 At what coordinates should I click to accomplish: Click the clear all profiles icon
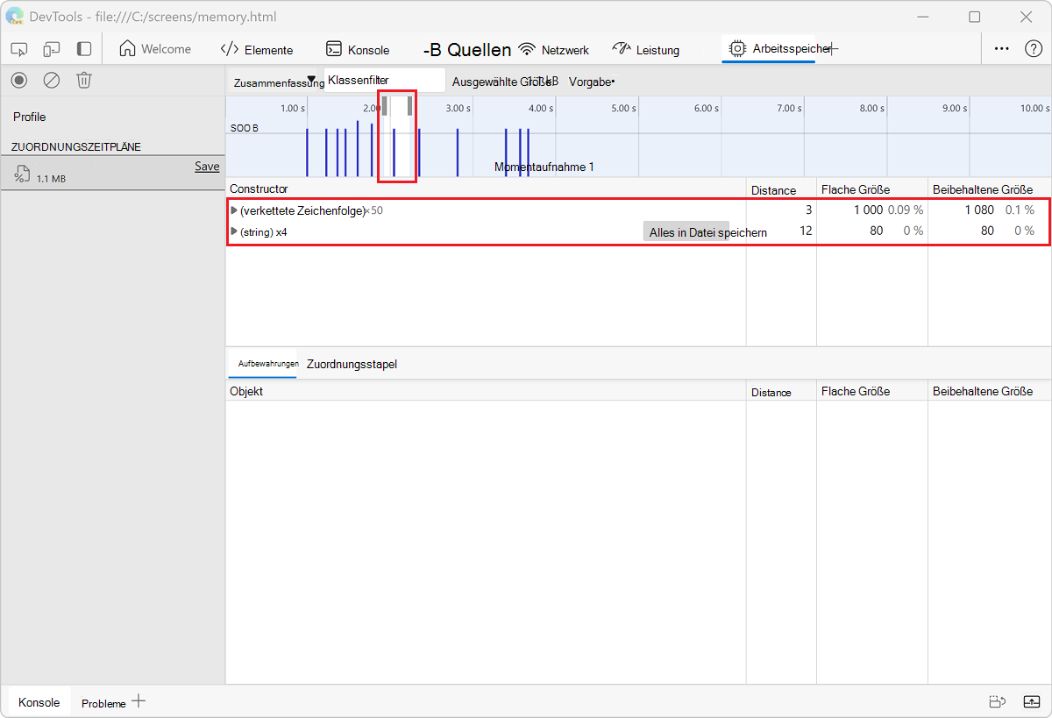(52, 81)
